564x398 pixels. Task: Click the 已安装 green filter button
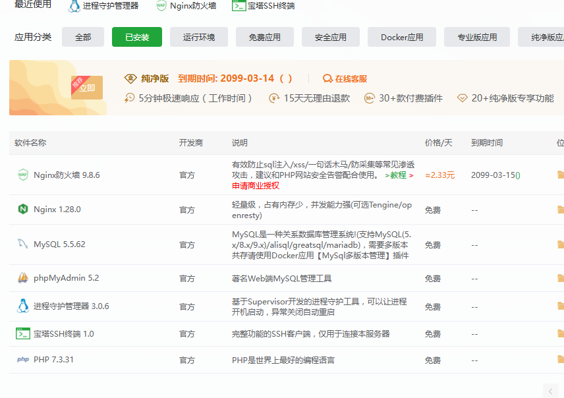point(136,37)
